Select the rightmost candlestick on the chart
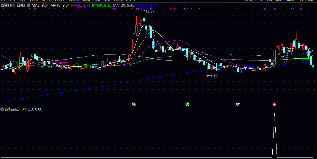317x159 pixels. [x=313, y=66]
